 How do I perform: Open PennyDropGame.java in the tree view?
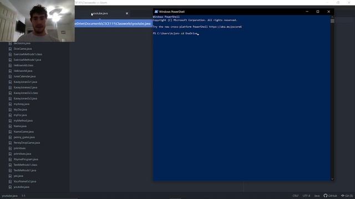click(x=27, y=143)
